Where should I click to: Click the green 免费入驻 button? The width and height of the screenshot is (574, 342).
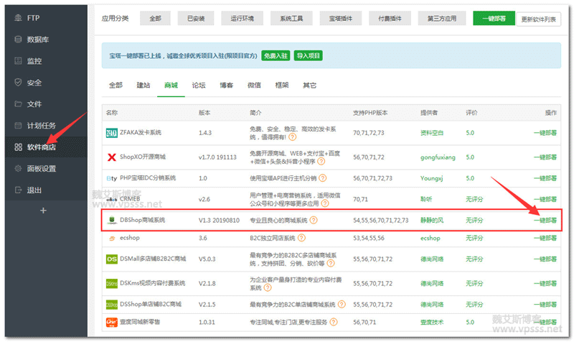coord(276,55)
